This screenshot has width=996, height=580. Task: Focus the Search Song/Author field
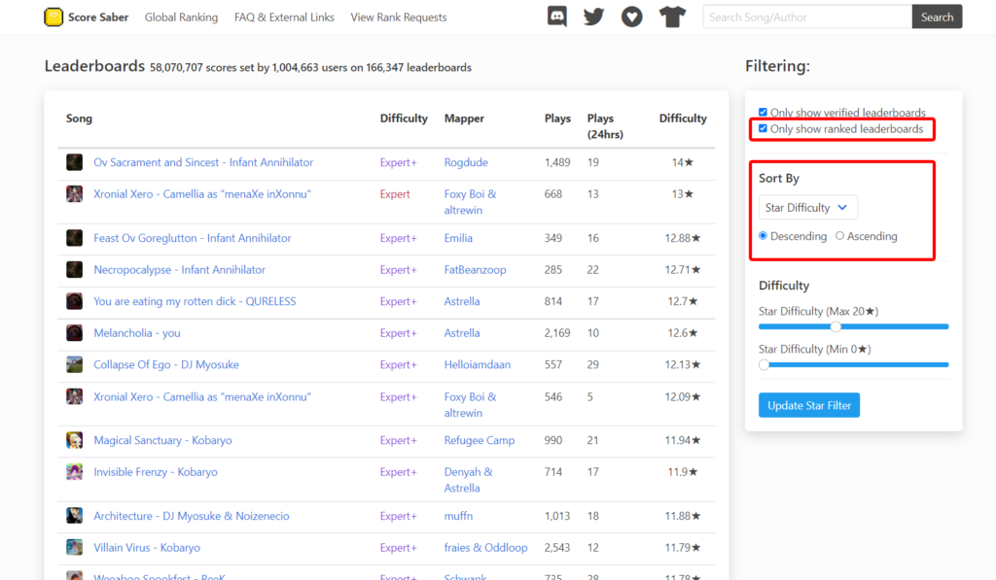click(x=807, y=17)
